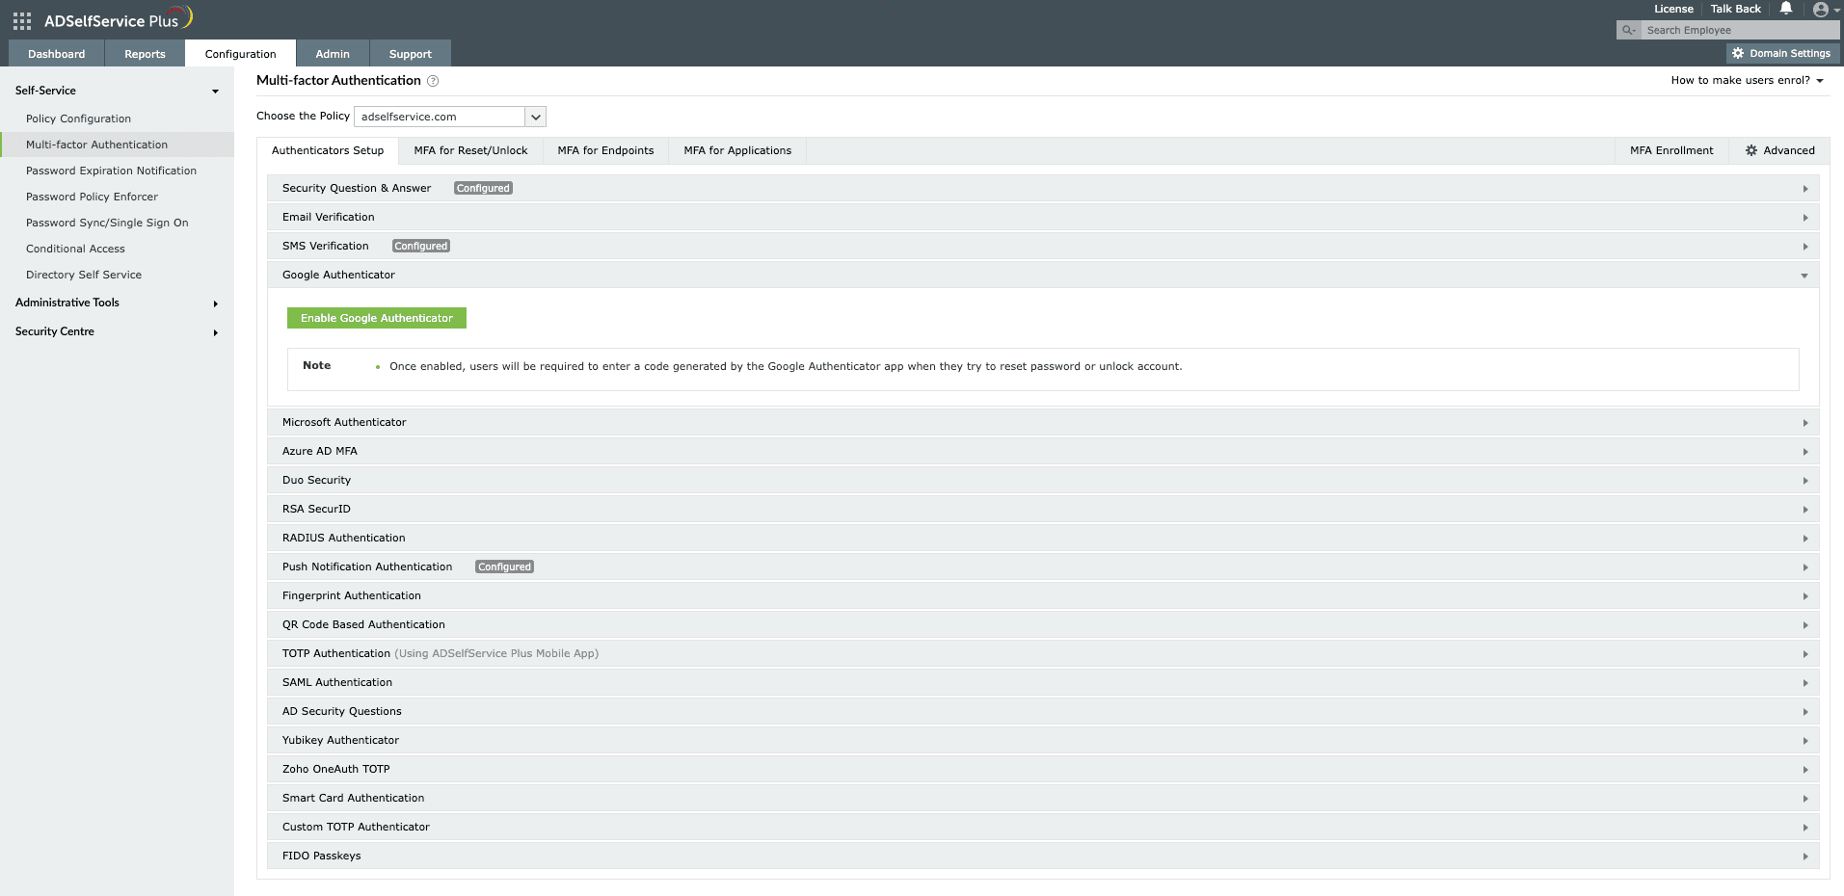The image size is (1844, 896).
Task: Select the MFA for Reset/Unlock tab
Action: click(x=470, y=150)
